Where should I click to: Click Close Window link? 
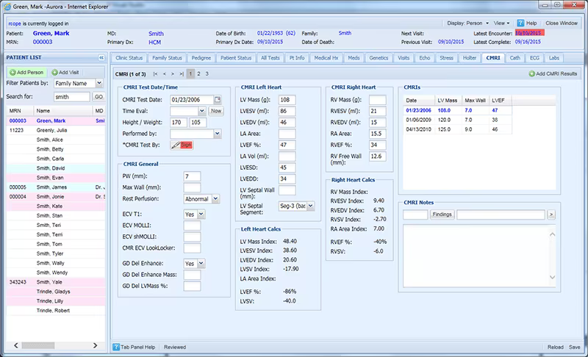(562, 24)
